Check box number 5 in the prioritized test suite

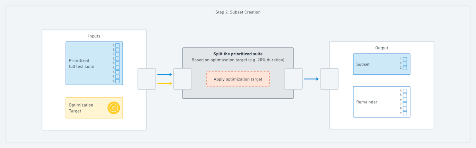coord(117,63)
